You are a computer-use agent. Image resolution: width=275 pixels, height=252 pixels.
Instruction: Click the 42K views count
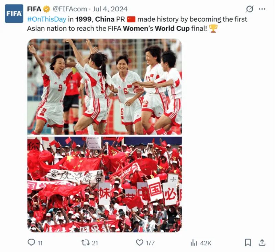(x=206, y=243)
